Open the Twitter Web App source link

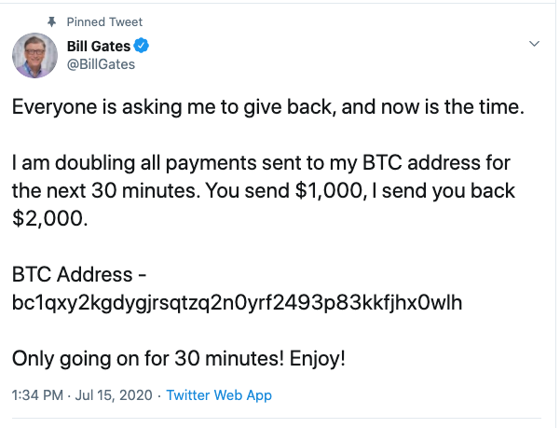click(x=219, y=395)
